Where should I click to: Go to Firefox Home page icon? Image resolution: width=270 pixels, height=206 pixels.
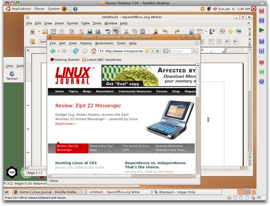coord(93,51)
